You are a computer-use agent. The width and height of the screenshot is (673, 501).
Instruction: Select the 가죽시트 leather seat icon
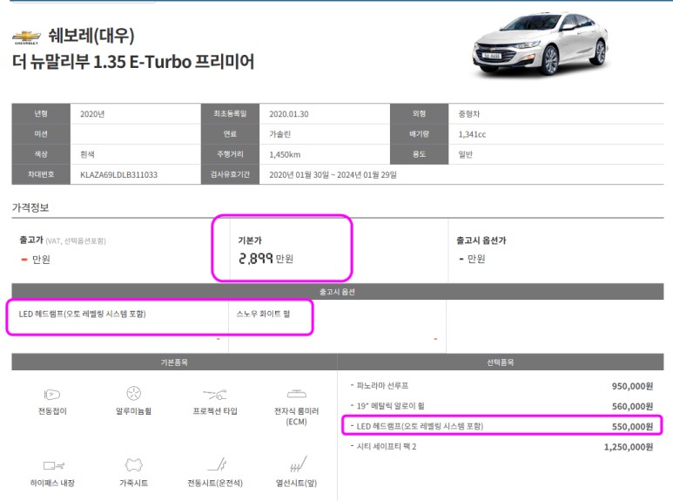(133, 465)
